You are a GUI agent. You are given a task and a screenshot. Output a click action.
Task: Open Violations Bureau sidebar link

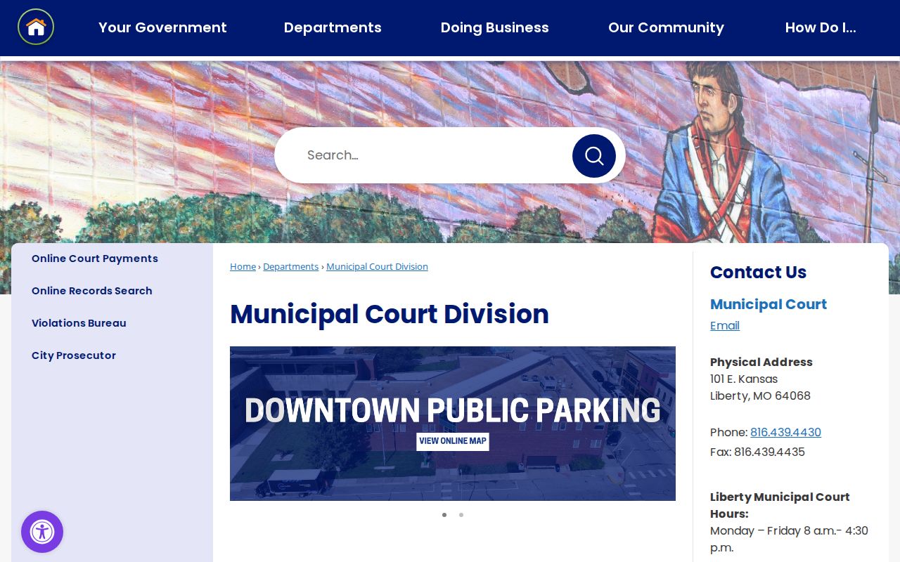[79, 323]
